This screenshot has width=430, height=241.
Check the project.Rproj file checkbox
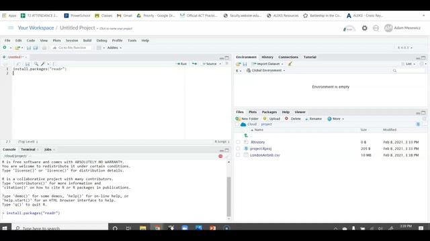tap(238, 149)
